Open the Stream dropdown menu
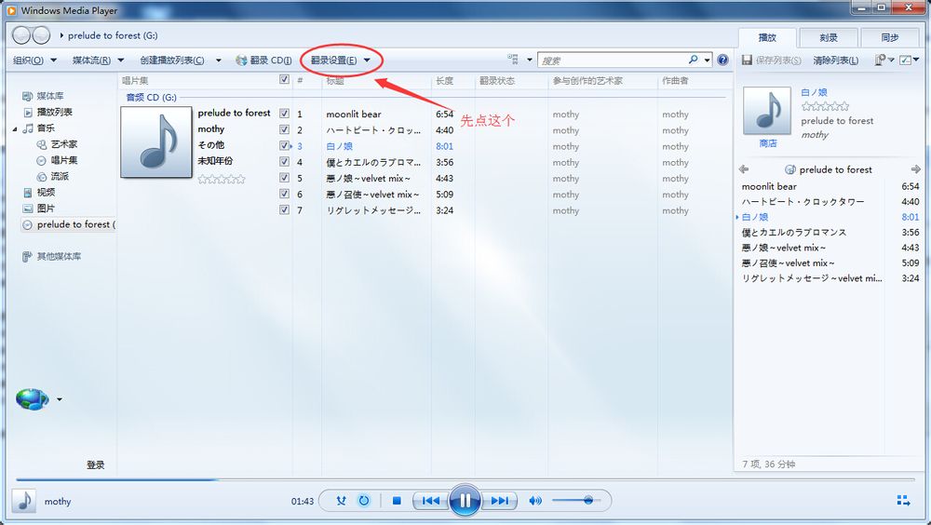This screenshot has height=525, width=931. tap(98, 60)
